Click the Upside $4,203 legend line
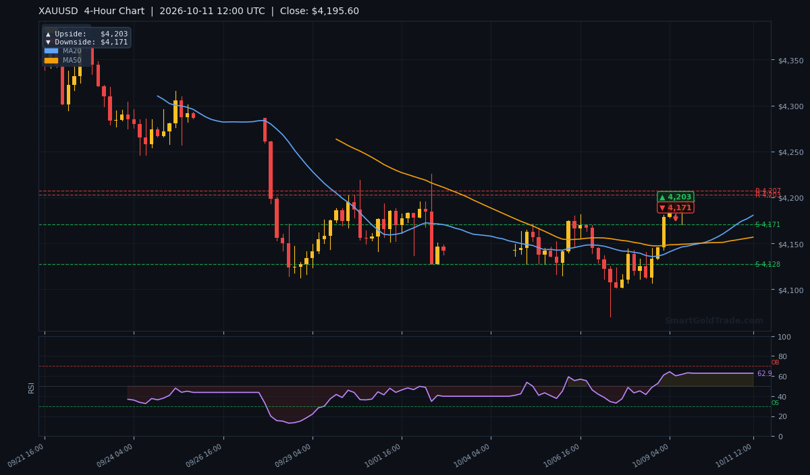 pos(86,34)
